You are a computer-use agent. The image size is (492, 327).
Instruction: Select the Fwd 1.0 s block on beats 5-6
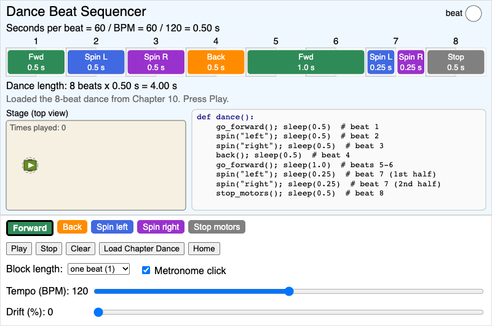(306, 62)
